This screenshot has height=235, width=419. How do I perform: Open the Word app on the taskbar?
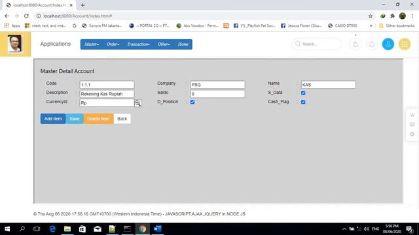pos(157,229)
